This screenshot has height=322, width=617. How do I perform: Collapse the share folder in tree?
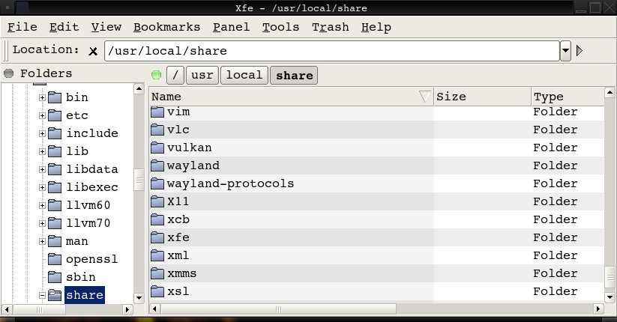43,295
